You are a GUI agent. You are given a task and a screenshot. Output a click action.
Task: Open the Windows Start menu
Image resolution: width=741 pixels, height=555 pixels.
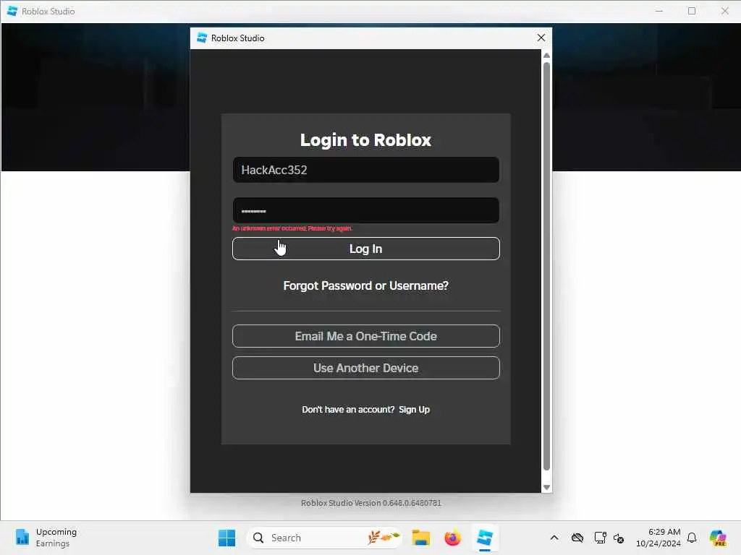pos(226,538)
